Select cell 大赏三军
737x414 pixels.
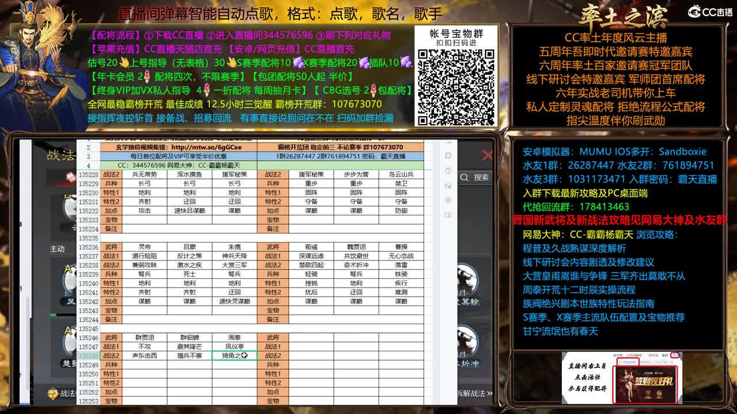[234, 265]
